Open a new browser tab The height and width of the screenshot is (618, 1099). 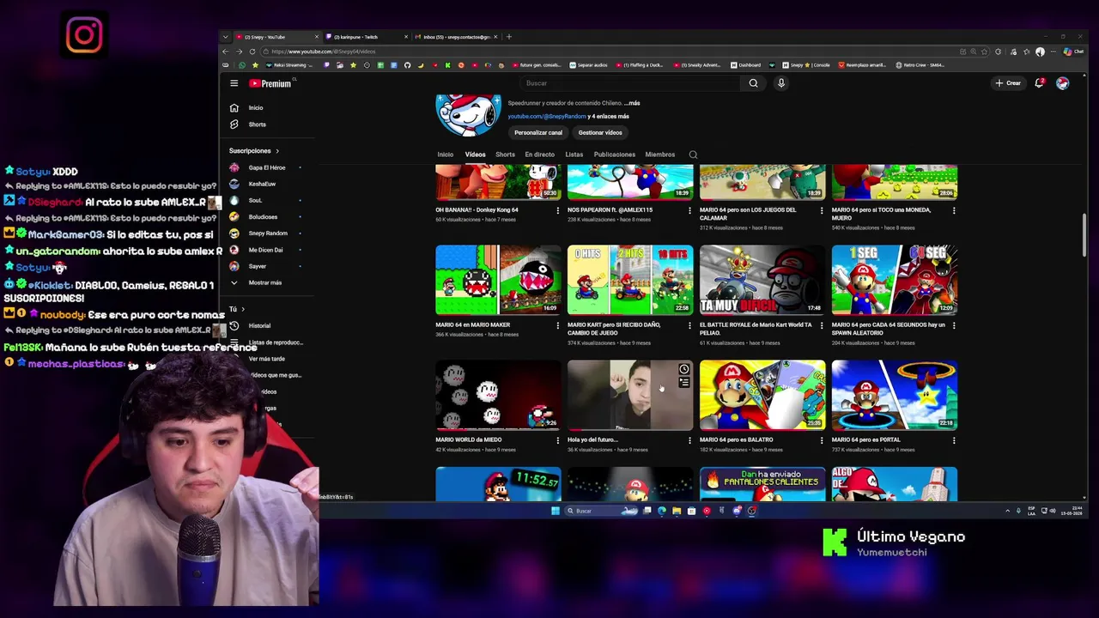[508, 37]
